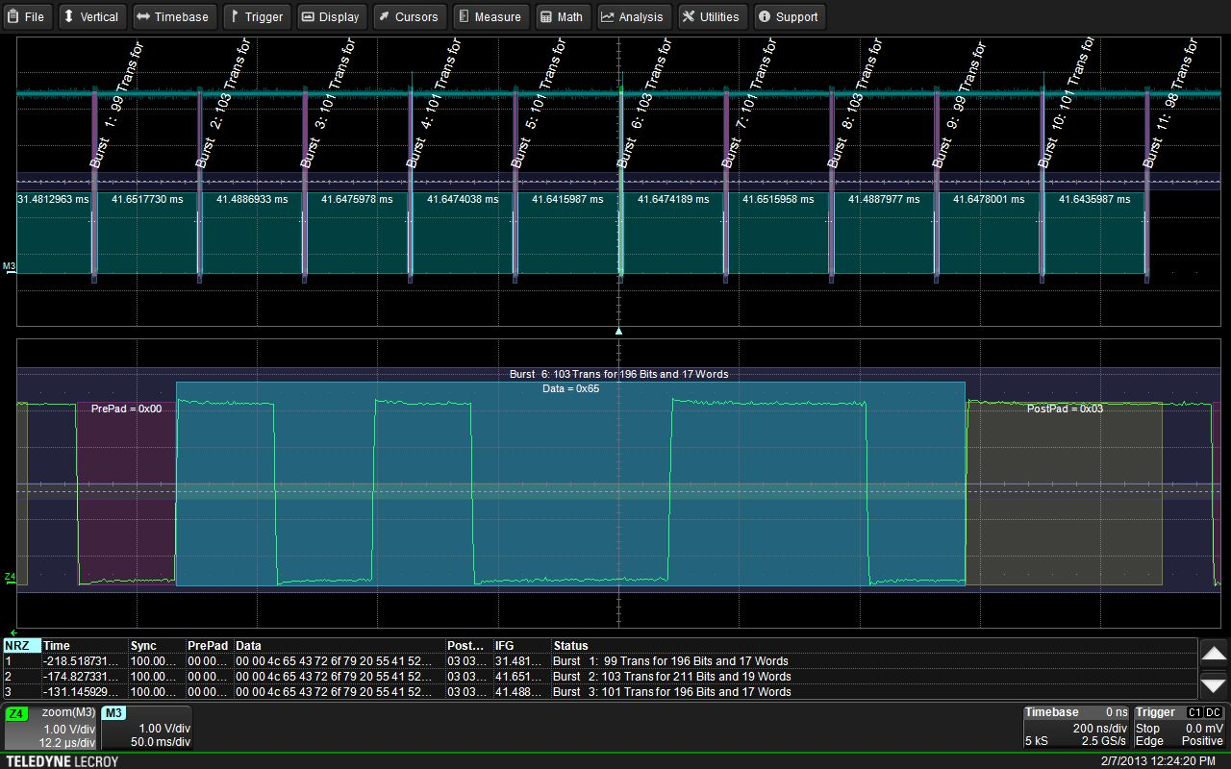The height and width of the screenshot is (769, 1231).
Task: Toggle trigger slope from Positive
Action: [x=1201, y=741]
